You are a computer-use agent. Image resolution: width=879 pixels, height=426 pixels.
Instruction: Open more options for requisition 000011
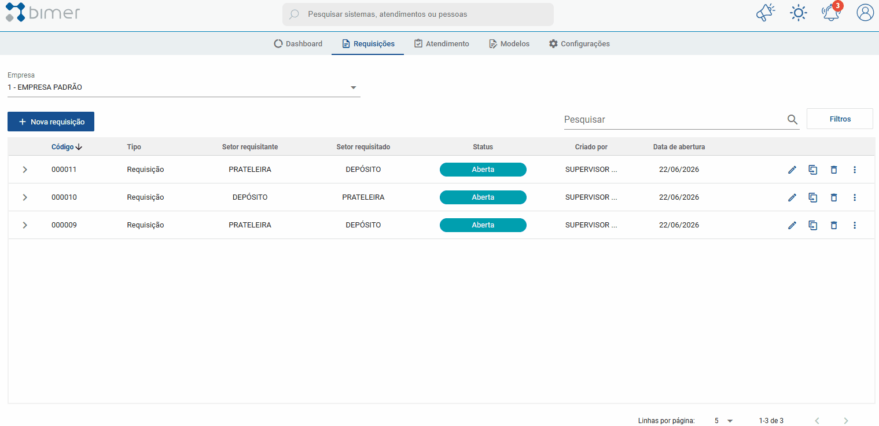[x=855, y=170]
